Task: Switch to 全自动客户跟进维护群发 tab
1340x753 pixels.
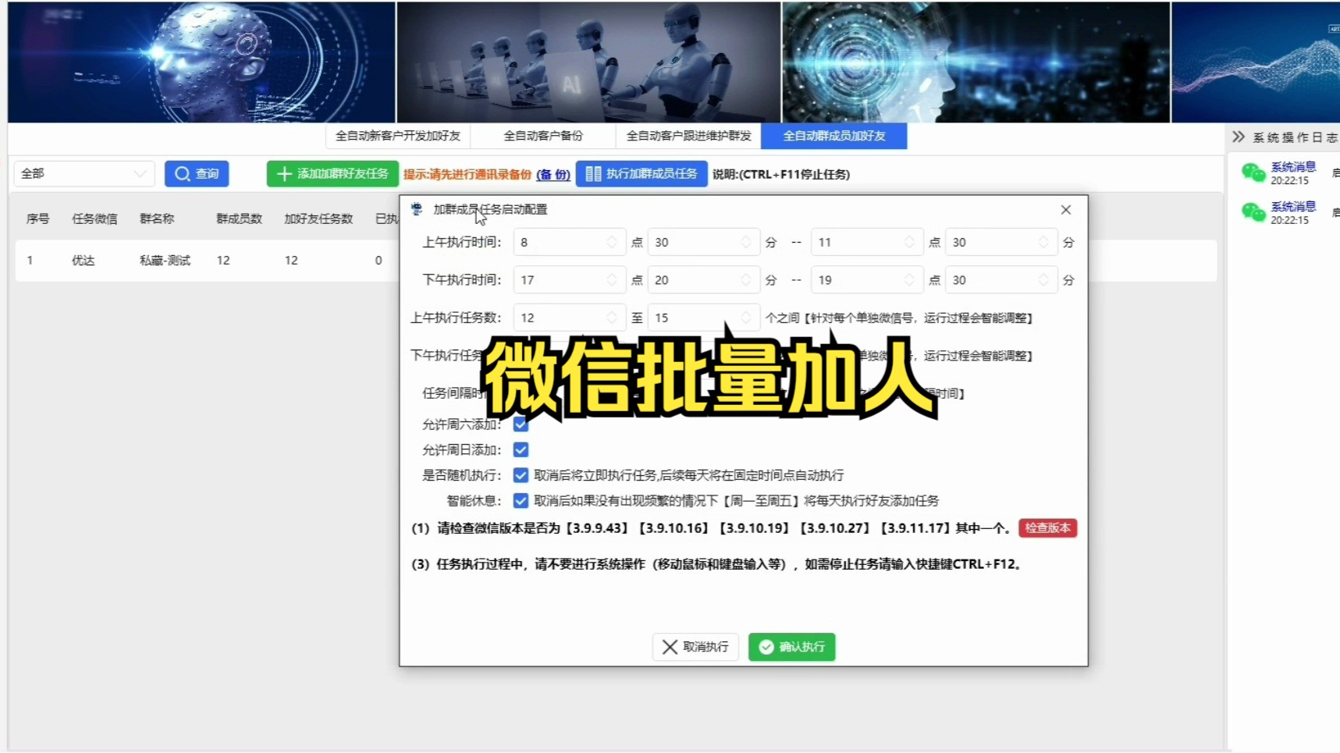Action: (688, 136)
